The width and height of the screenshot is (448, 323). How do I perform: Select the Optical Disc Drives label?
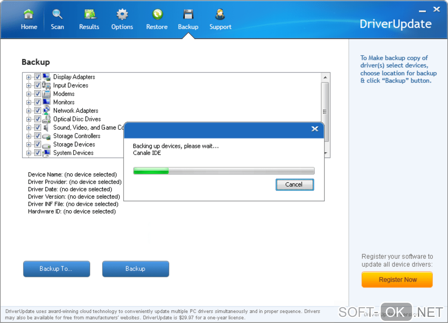[77, 119]
